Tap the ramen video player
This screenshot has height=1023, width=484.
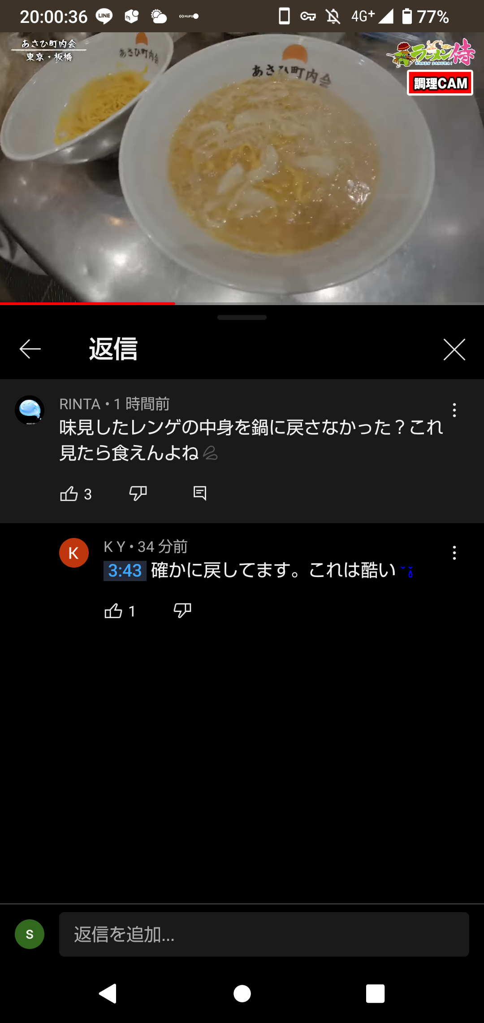pos(242,168)
